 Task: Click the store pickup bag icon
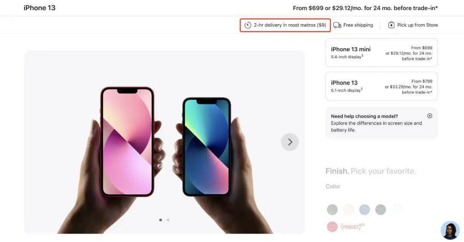pyautogui.click(x=391, y=25)
